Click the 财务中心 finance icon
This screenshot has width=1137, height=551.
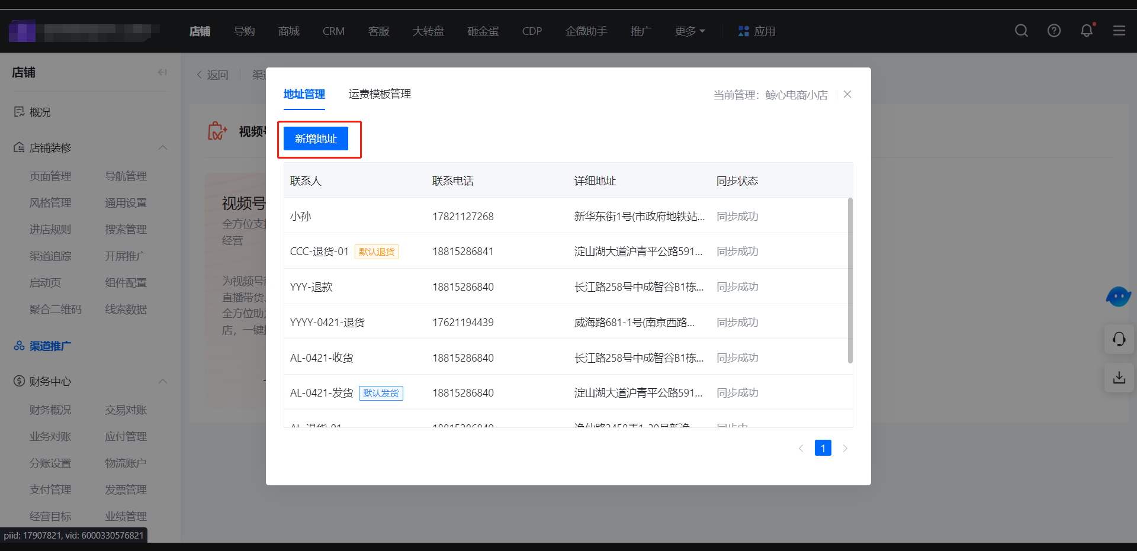point(19,381)
